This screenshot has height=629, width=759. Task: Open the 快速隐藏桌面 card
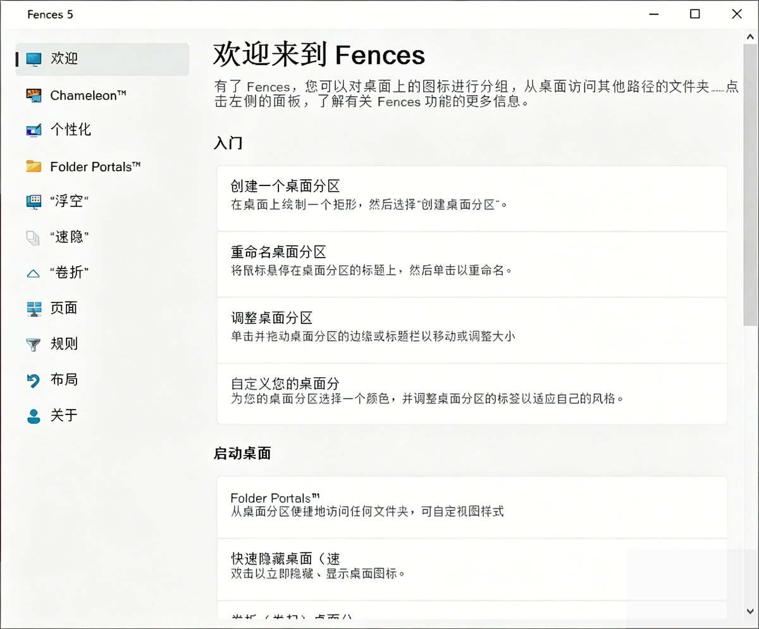(472, 570)
